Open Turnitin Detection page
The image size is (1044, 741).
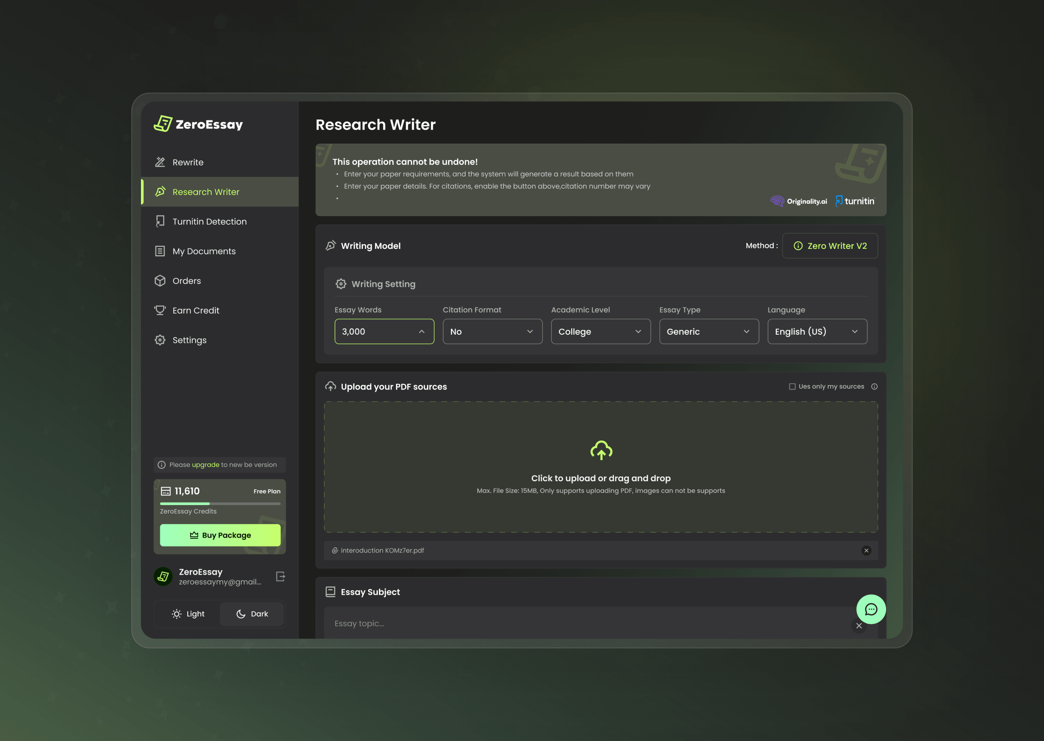[x=220, y=221]
